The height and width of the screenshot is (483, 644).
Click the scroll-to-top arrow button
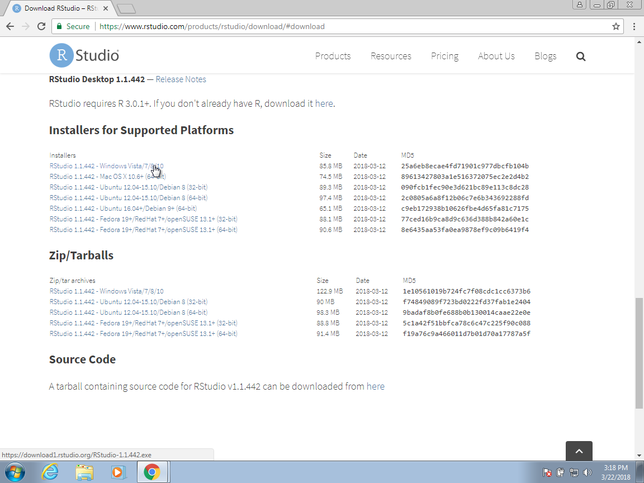[579, 451]
